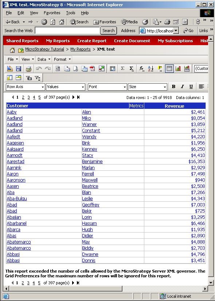This screenshot has width=215, height=301.
Task: Follow the Aarestad customer link
Action: (x=16, y=162)
